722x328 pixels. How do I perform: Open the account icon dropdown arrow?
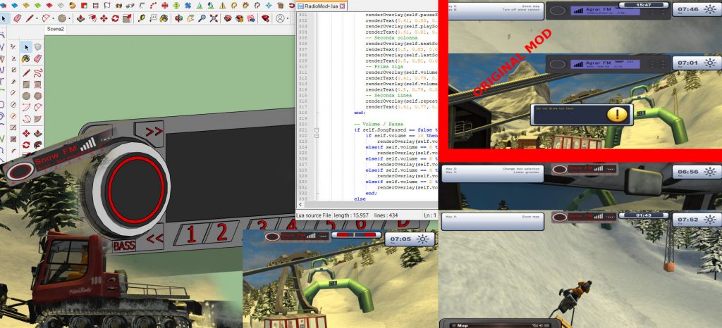(288, 19)
